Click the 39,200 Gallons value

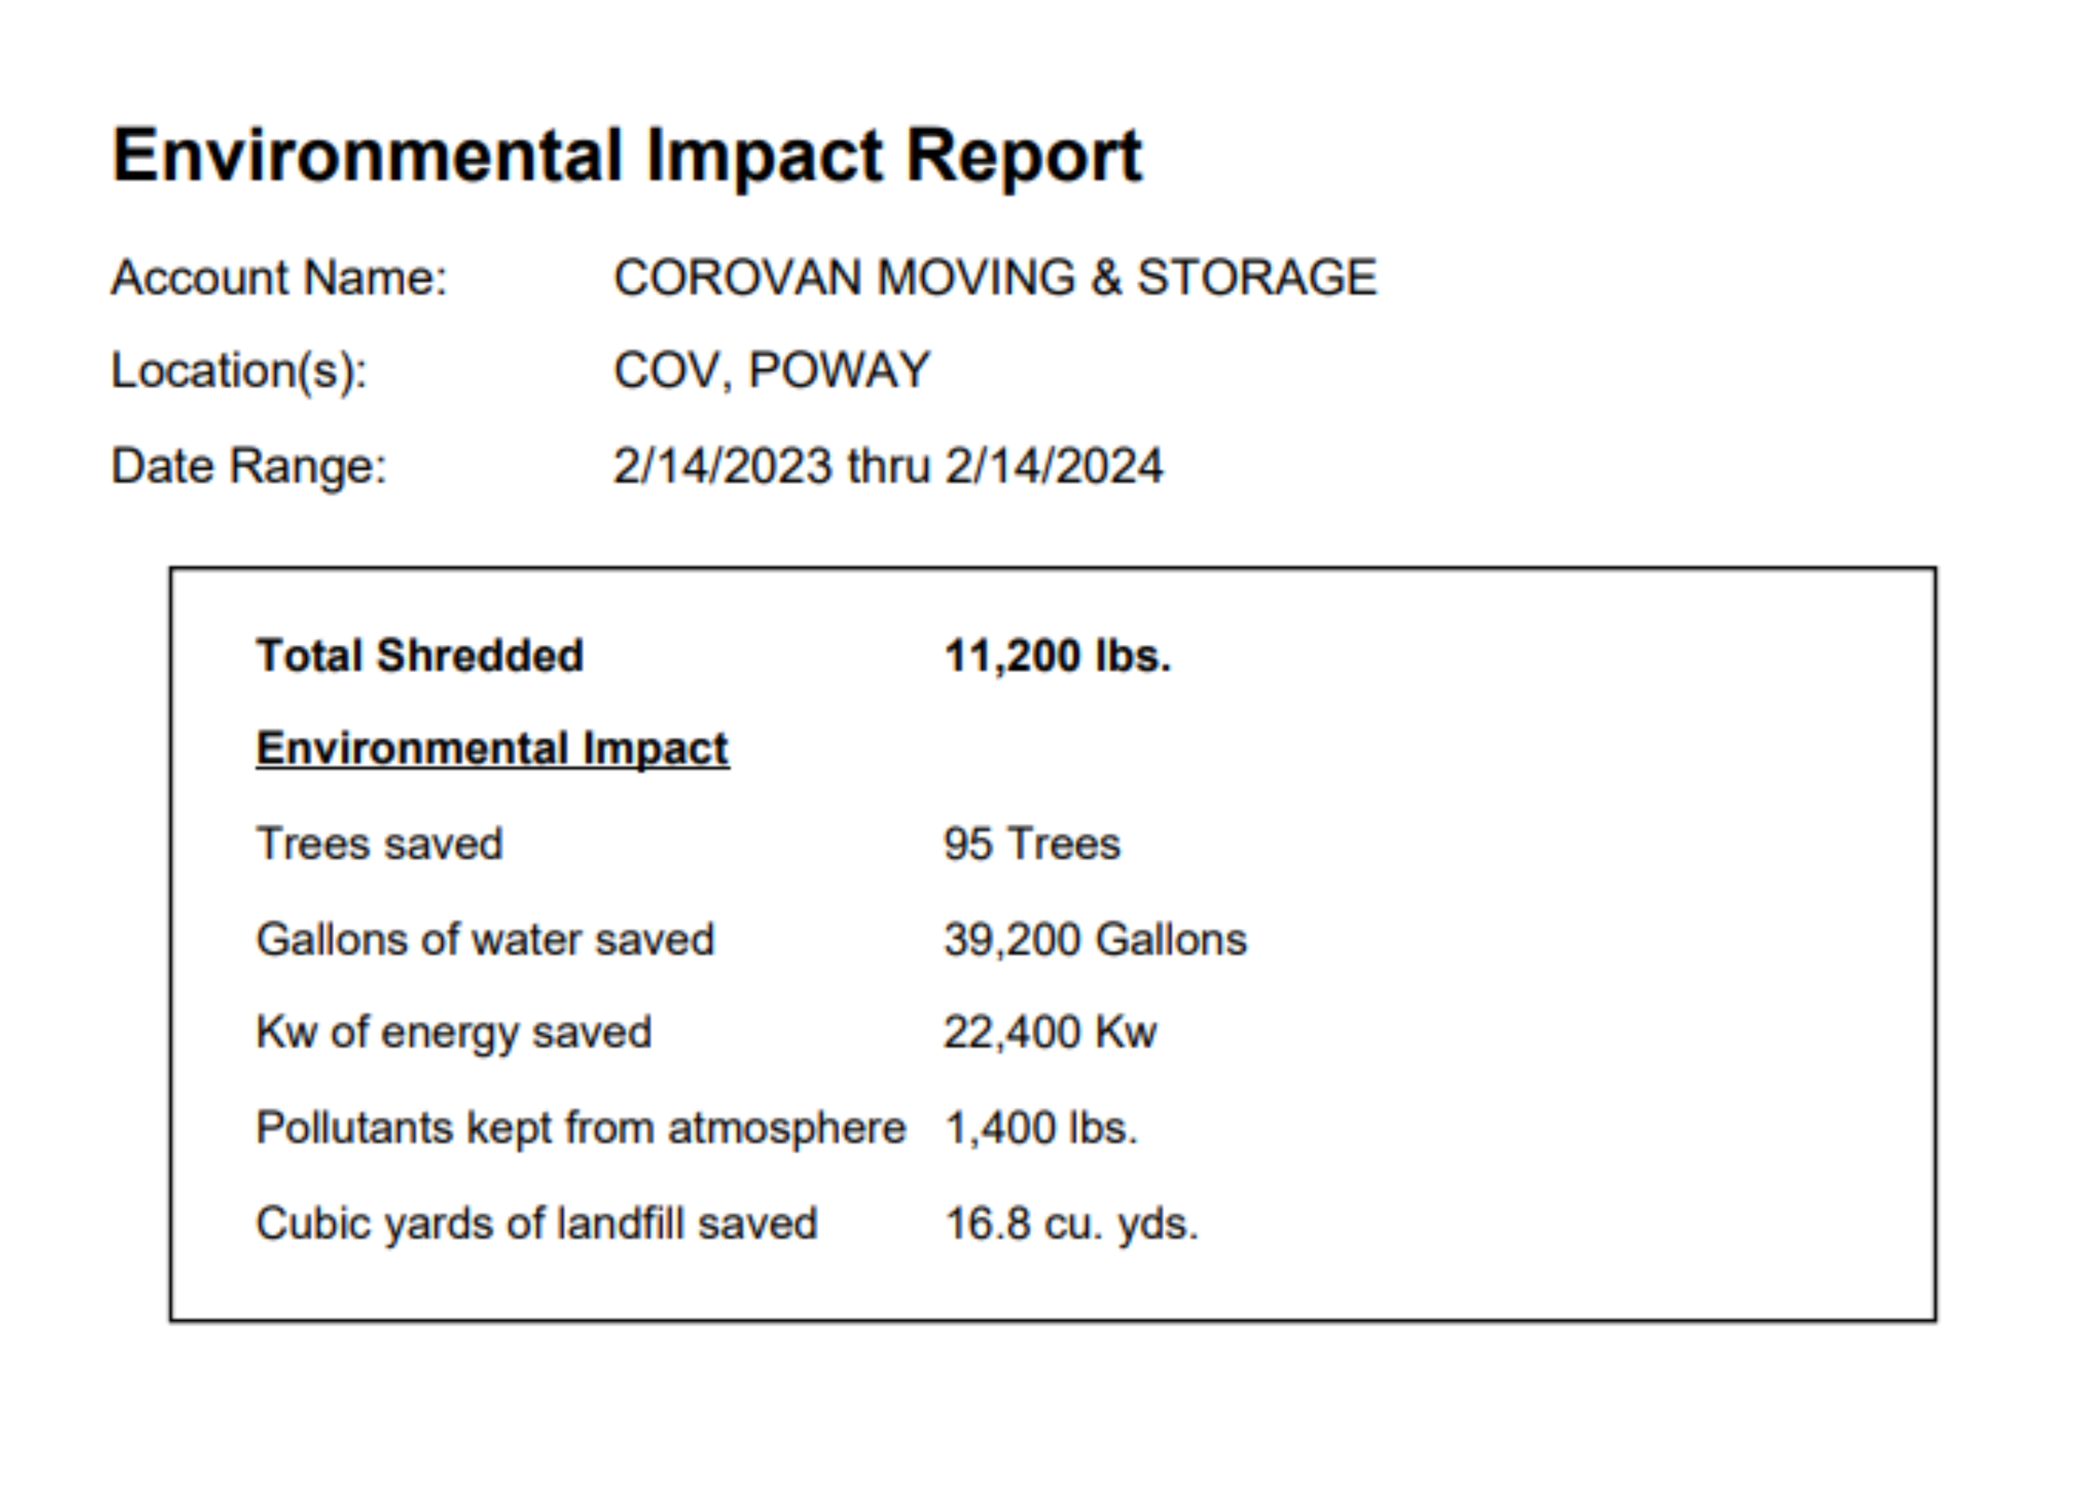coord(1094,940)
